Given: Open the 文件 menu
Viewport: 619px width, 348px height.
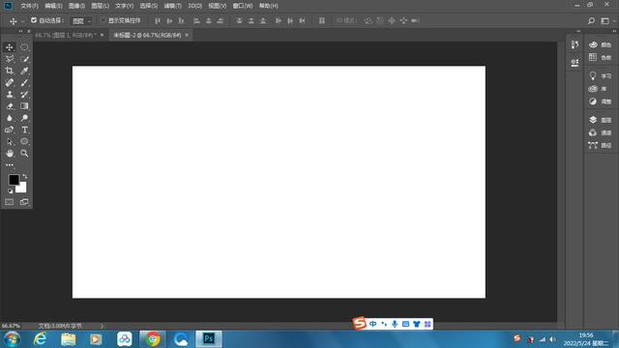Looking at the screenshot, I should pyautogui.click(x=30, y=6).
